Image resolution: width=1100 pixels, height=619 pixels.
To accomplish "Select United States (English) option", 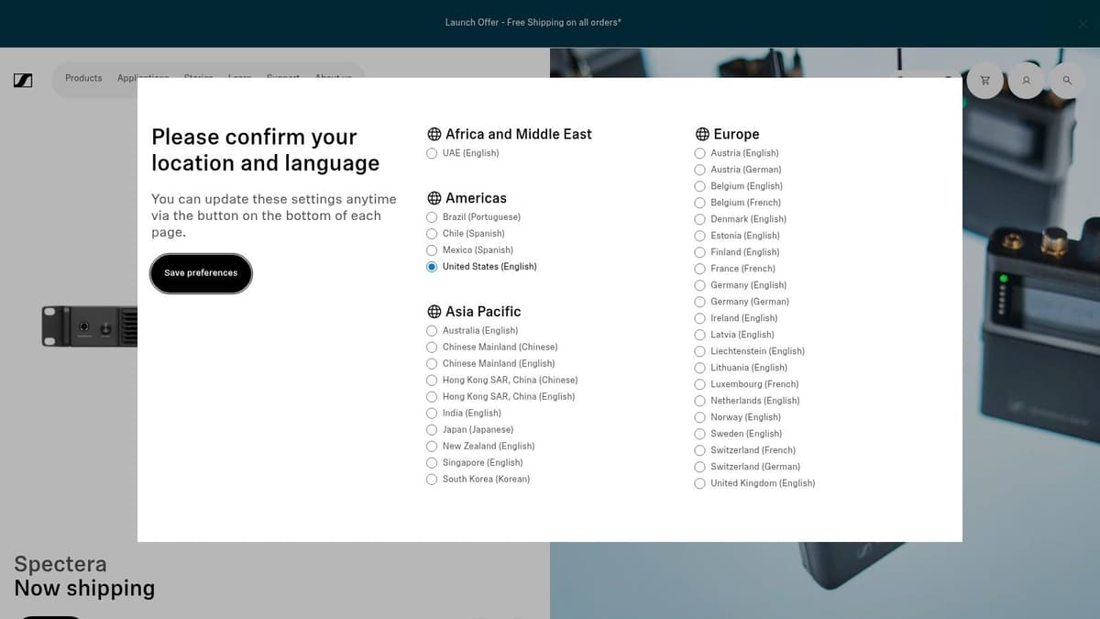I will (x=432, y=267).
